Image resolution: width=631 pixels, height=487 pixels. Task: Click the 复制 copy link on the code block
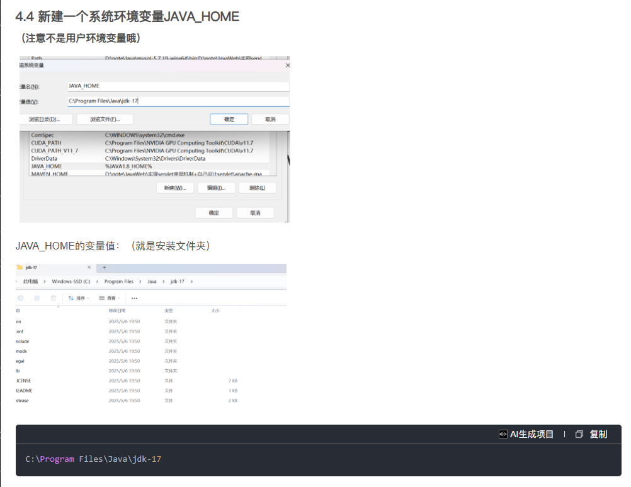tap(599, 434)
